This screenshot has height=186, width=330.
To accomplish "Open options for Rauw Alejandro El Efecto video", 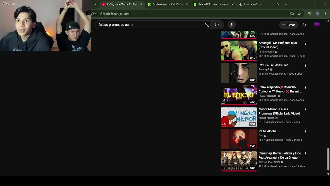I will [305, 88].
